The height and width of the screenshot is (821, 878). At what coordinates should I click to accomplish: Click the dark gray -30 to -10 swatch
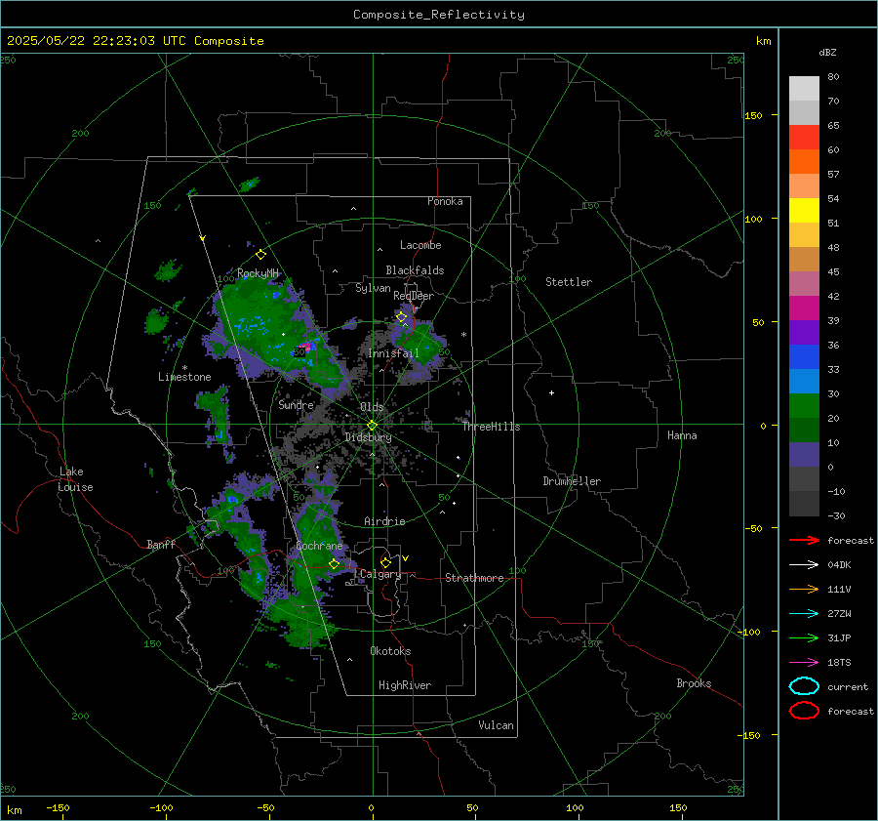click(x=804, y=504)
